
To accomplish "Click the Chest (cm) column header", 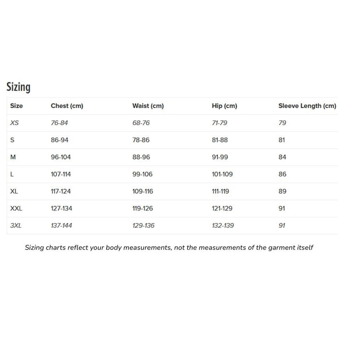I will (67, 106).
